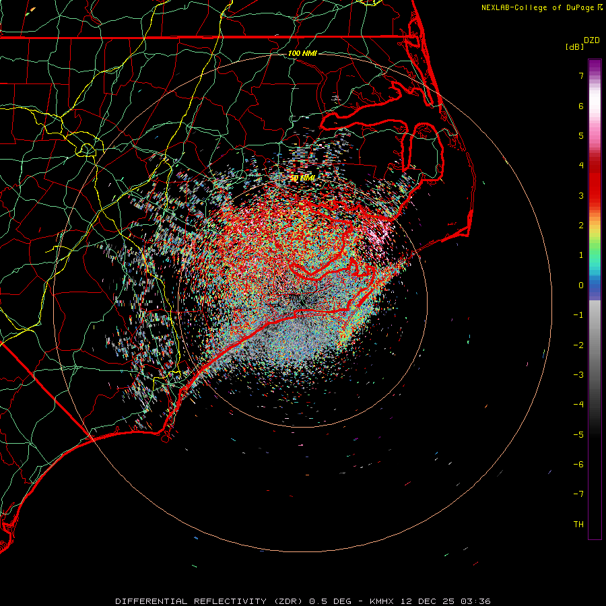
Task: Click the 2 value on the color scale
Action: point(581,226)
